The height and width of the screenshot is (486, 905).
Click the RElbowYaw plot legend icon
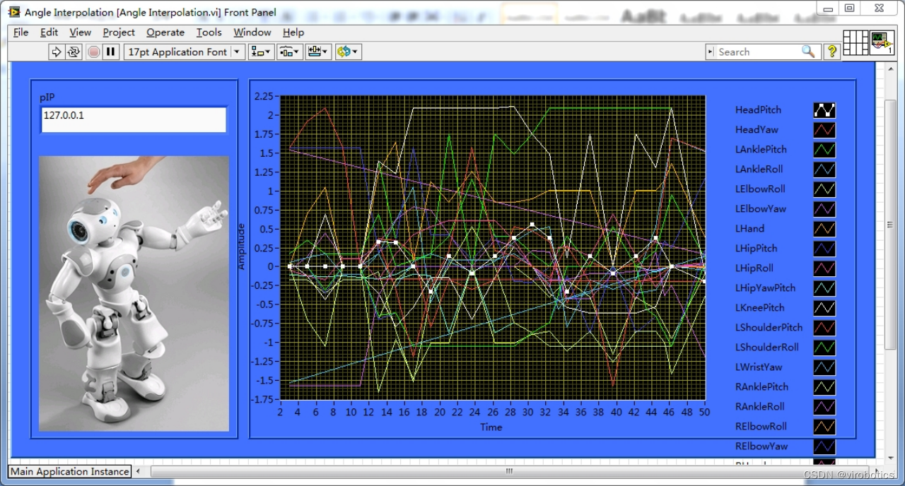click(x=824, y=446)
